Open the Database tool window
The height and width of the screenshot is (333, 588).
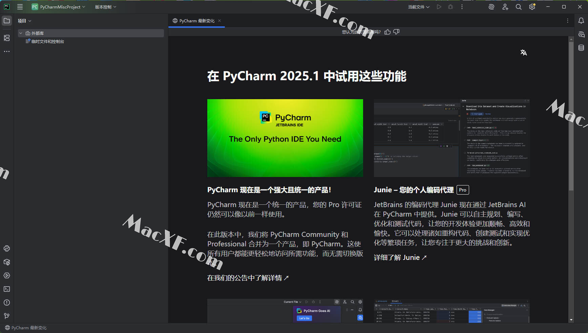581,48
